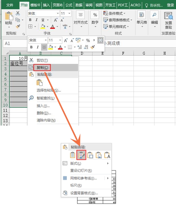The image size is (176, 224).
Task: Choose the Embed paste option icon
Action: tap(90, 155)
